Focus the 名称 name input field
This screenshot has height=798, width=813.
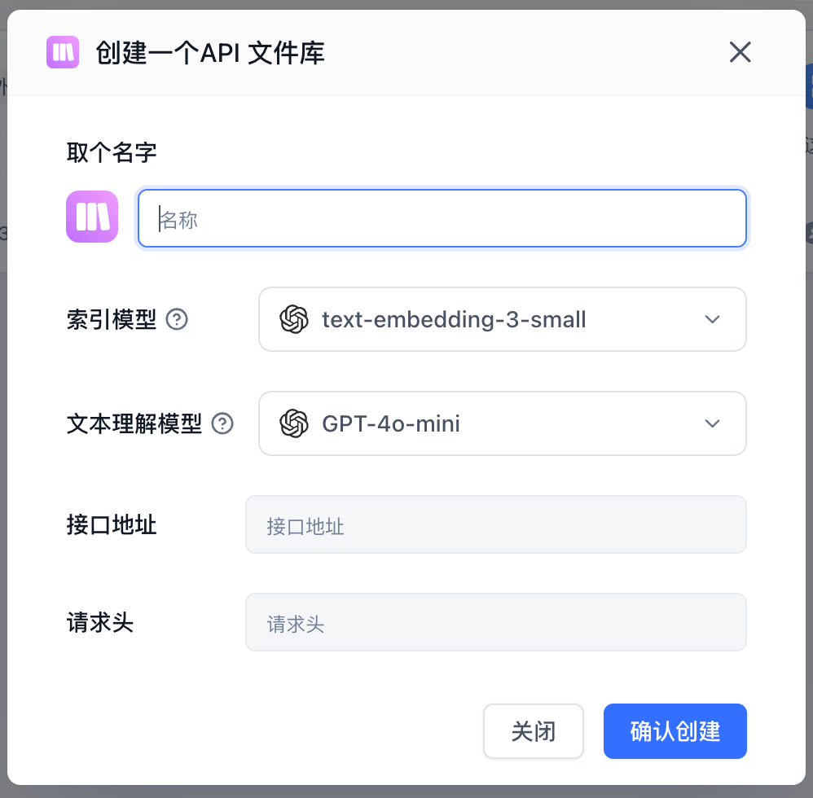442,218
